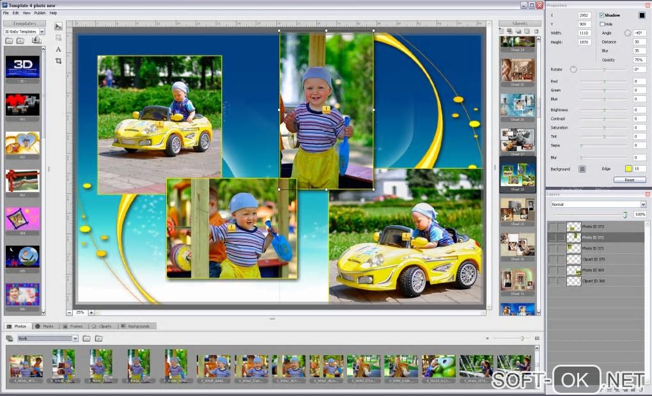Switch to the Cliparts tab
Viewport: 652px width, 396px height.
pos(101,326)
